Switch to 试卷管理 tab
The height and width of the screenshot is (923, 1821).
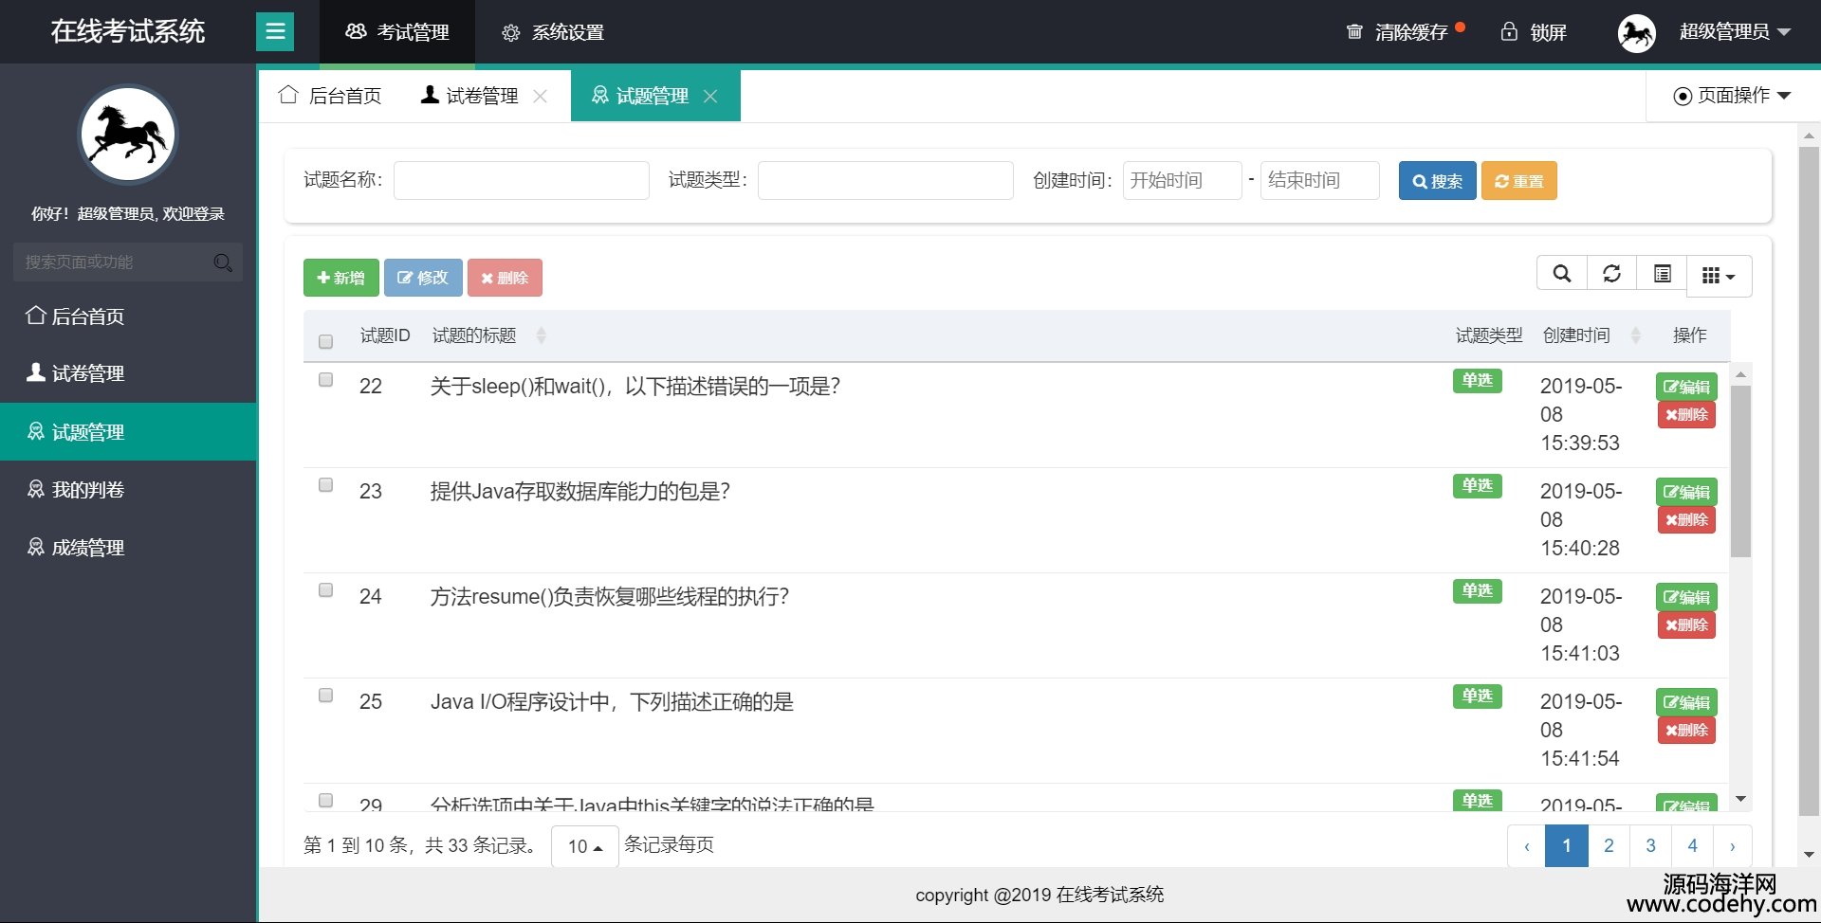470,96
